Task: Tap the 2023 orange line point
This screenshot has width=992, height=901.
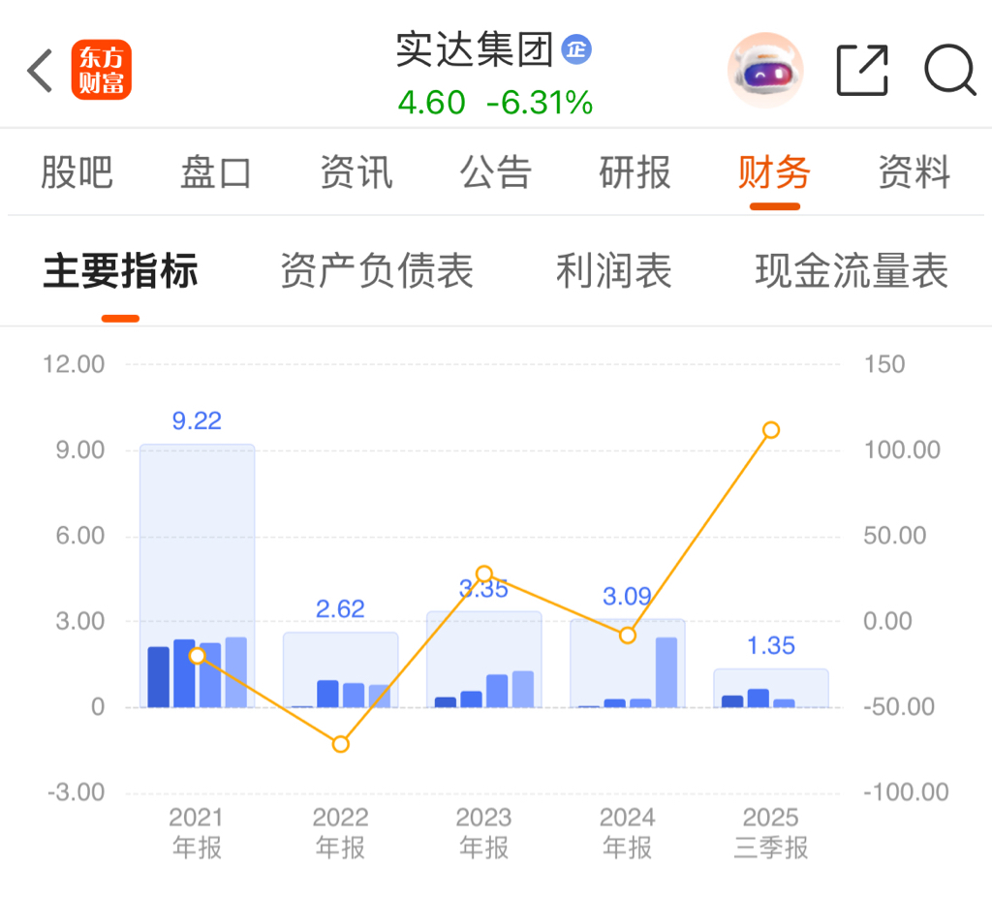Action: (x=484, y=574)
